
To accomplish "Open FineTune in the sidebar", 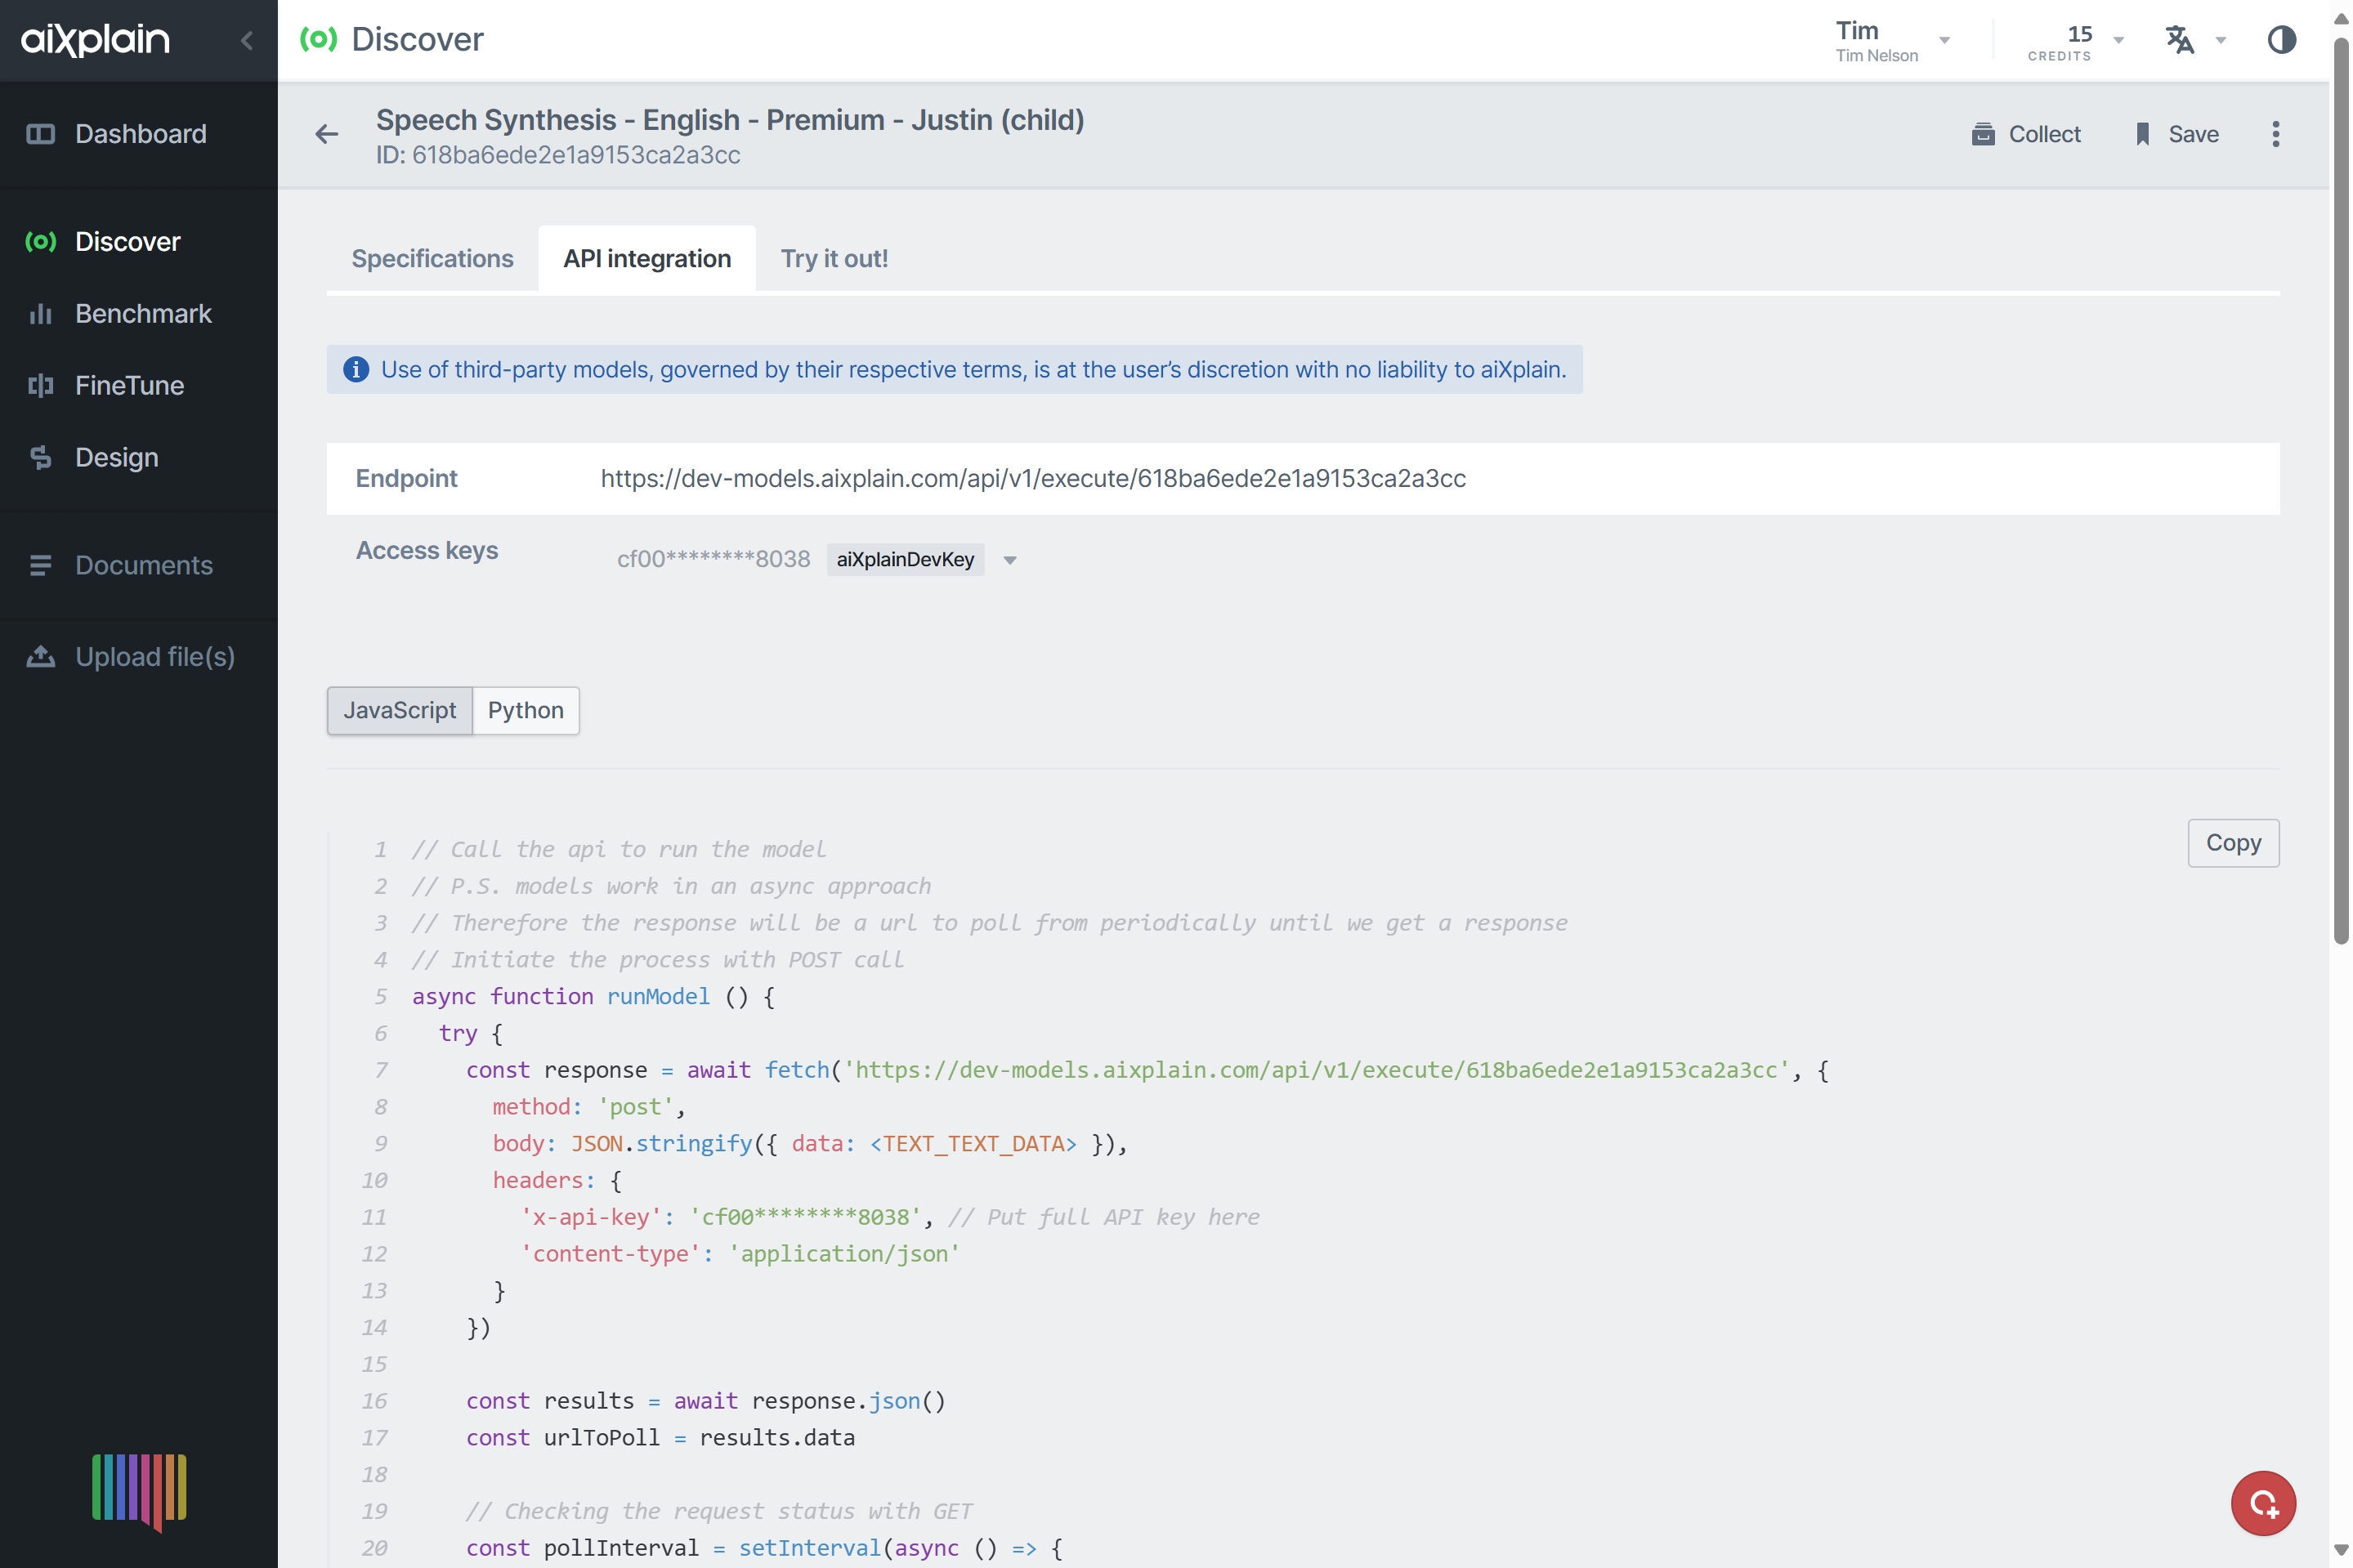I will [129, 385].
